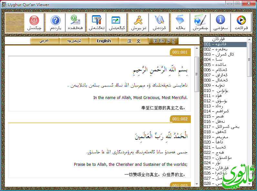Open the blue info icon
Screen dimensions: 257x191
point(221,23)
